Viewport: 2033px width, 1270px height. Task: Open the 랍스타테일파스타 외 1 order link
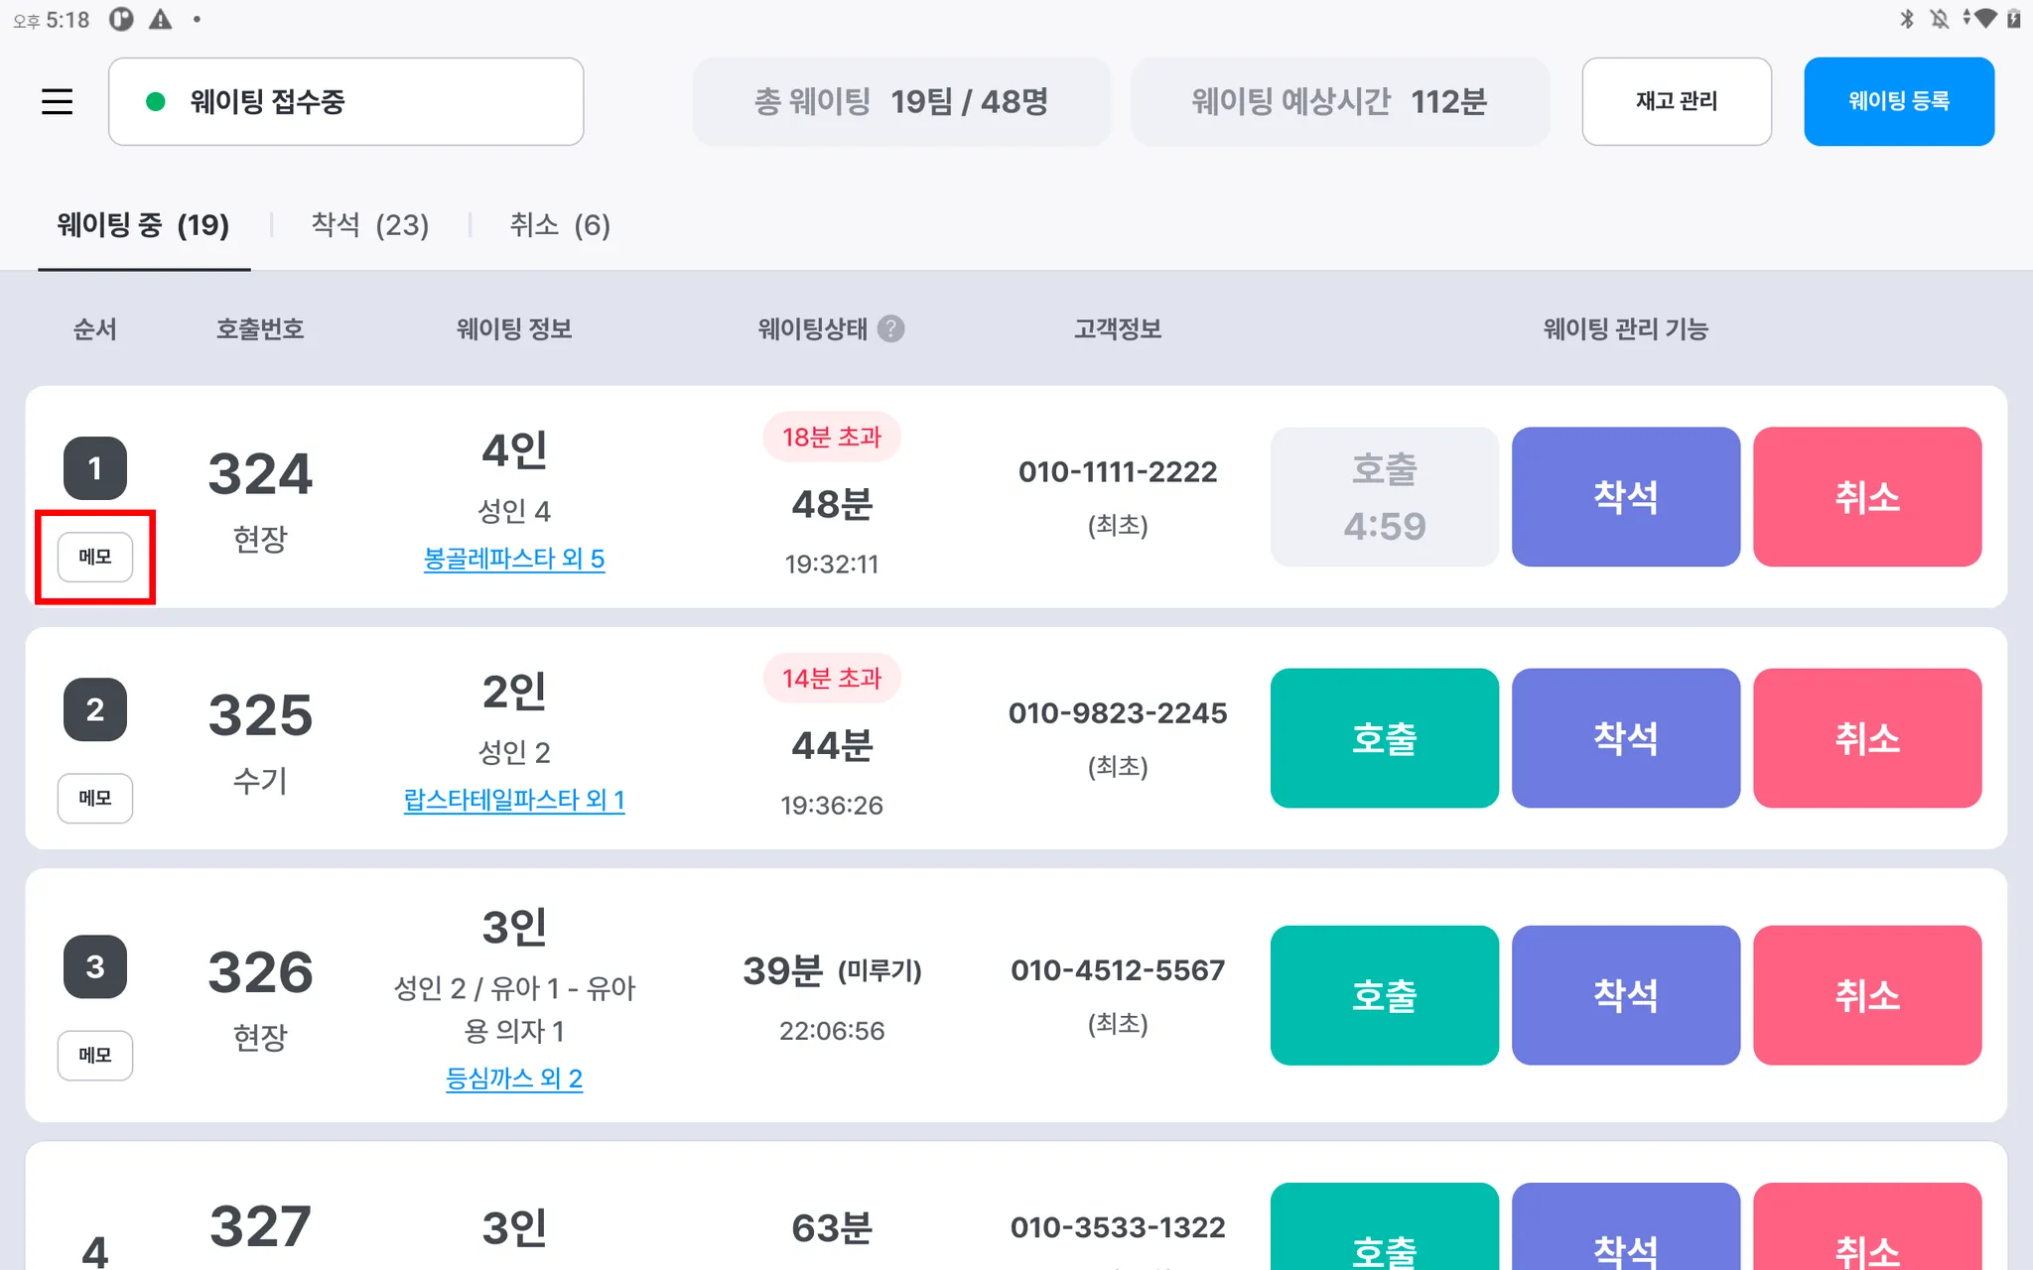[513, 800]
